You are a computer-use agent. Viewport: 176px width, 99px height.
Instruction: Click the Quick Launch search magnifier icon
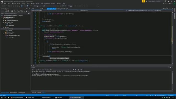[x=166, y=1]
